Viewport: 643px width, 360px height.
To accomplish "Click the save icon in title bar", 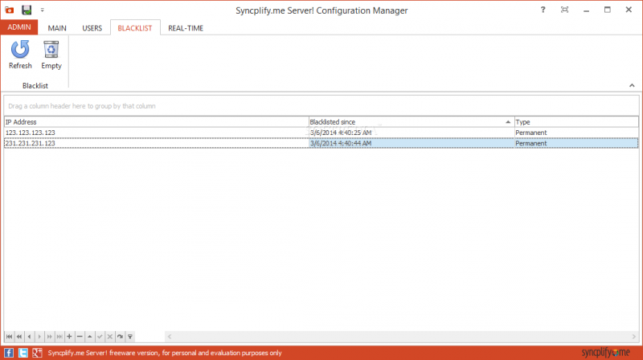I will pos(27,10).
